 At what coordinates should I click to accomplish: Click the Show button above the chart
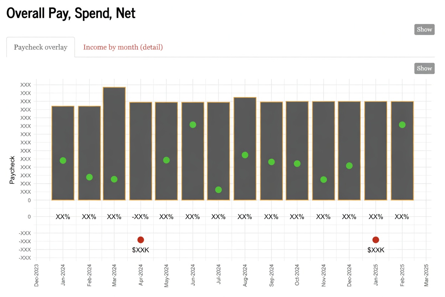424,68
